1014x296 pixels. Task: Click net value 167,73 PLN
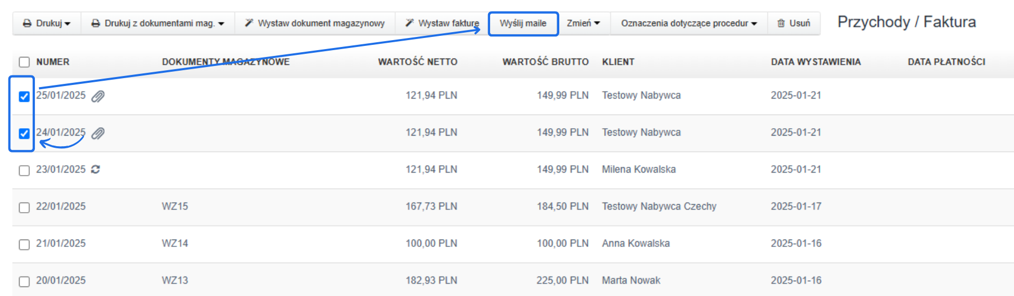click(431, 206)
